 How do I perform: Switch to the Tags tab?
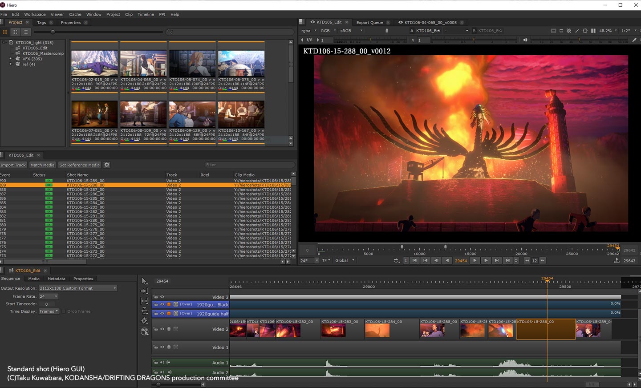coord(41,22)
